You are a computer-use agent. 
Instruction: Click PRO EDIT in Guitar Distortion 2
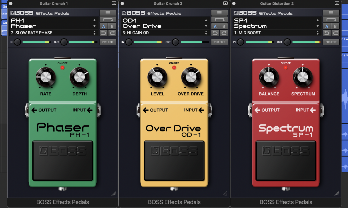331,42
